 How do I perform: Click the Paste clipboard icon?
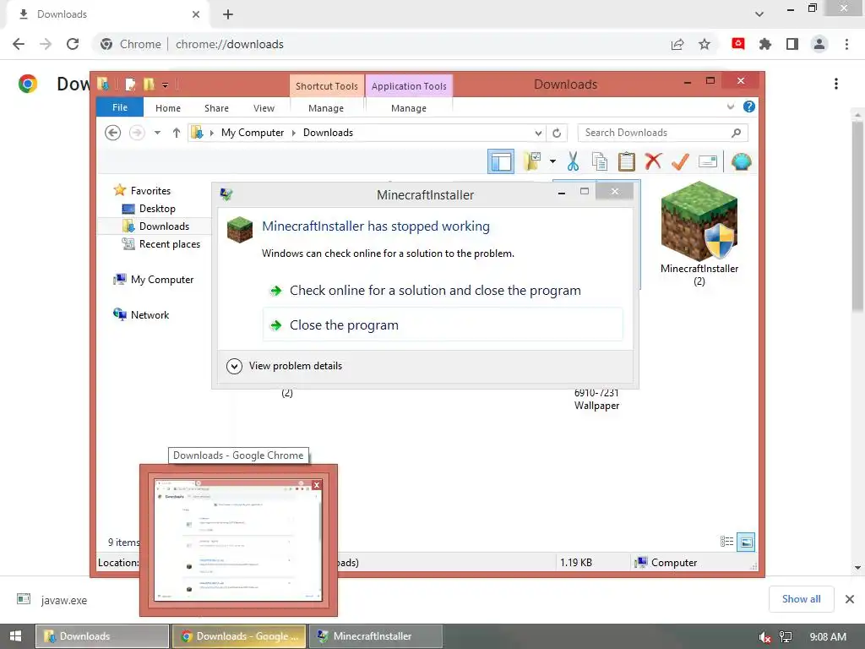pyautogui.click(x=626, y=161)
